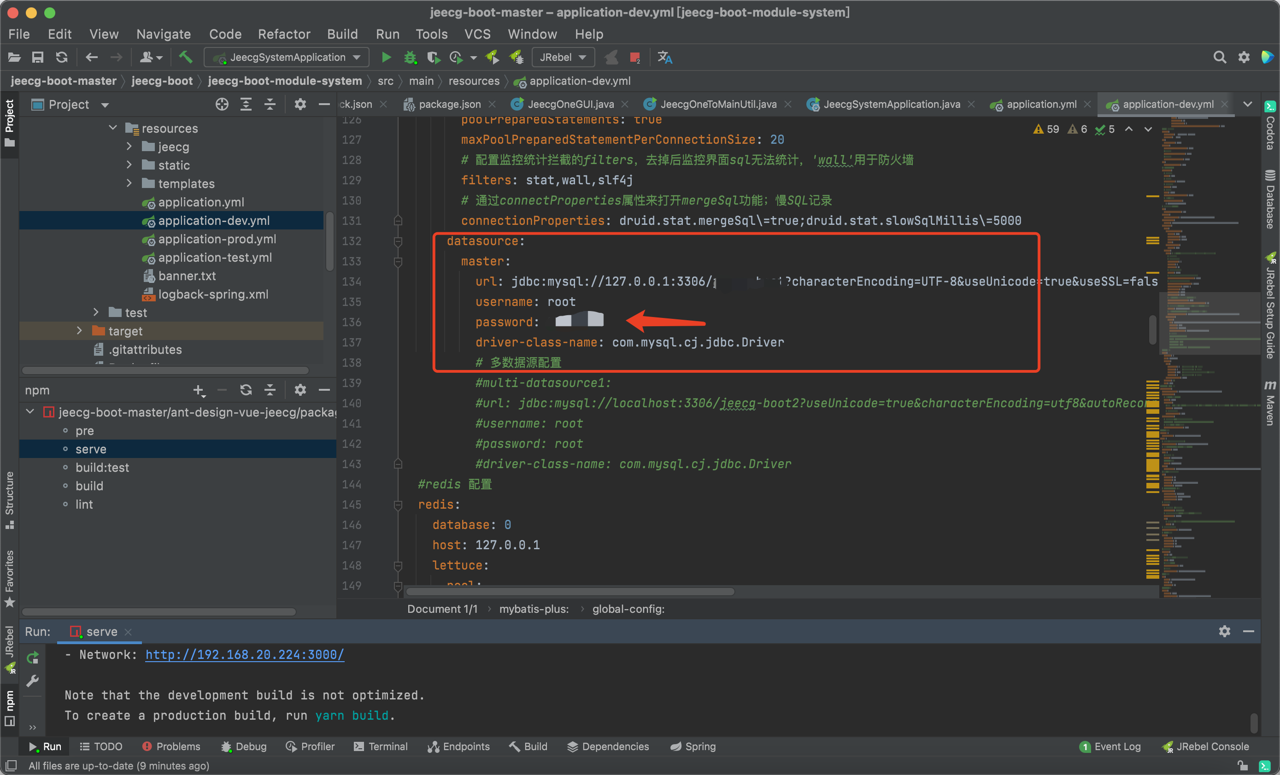Reload npm scripts with refresh icon
The image size is (1280, 775).
point(246,390)
